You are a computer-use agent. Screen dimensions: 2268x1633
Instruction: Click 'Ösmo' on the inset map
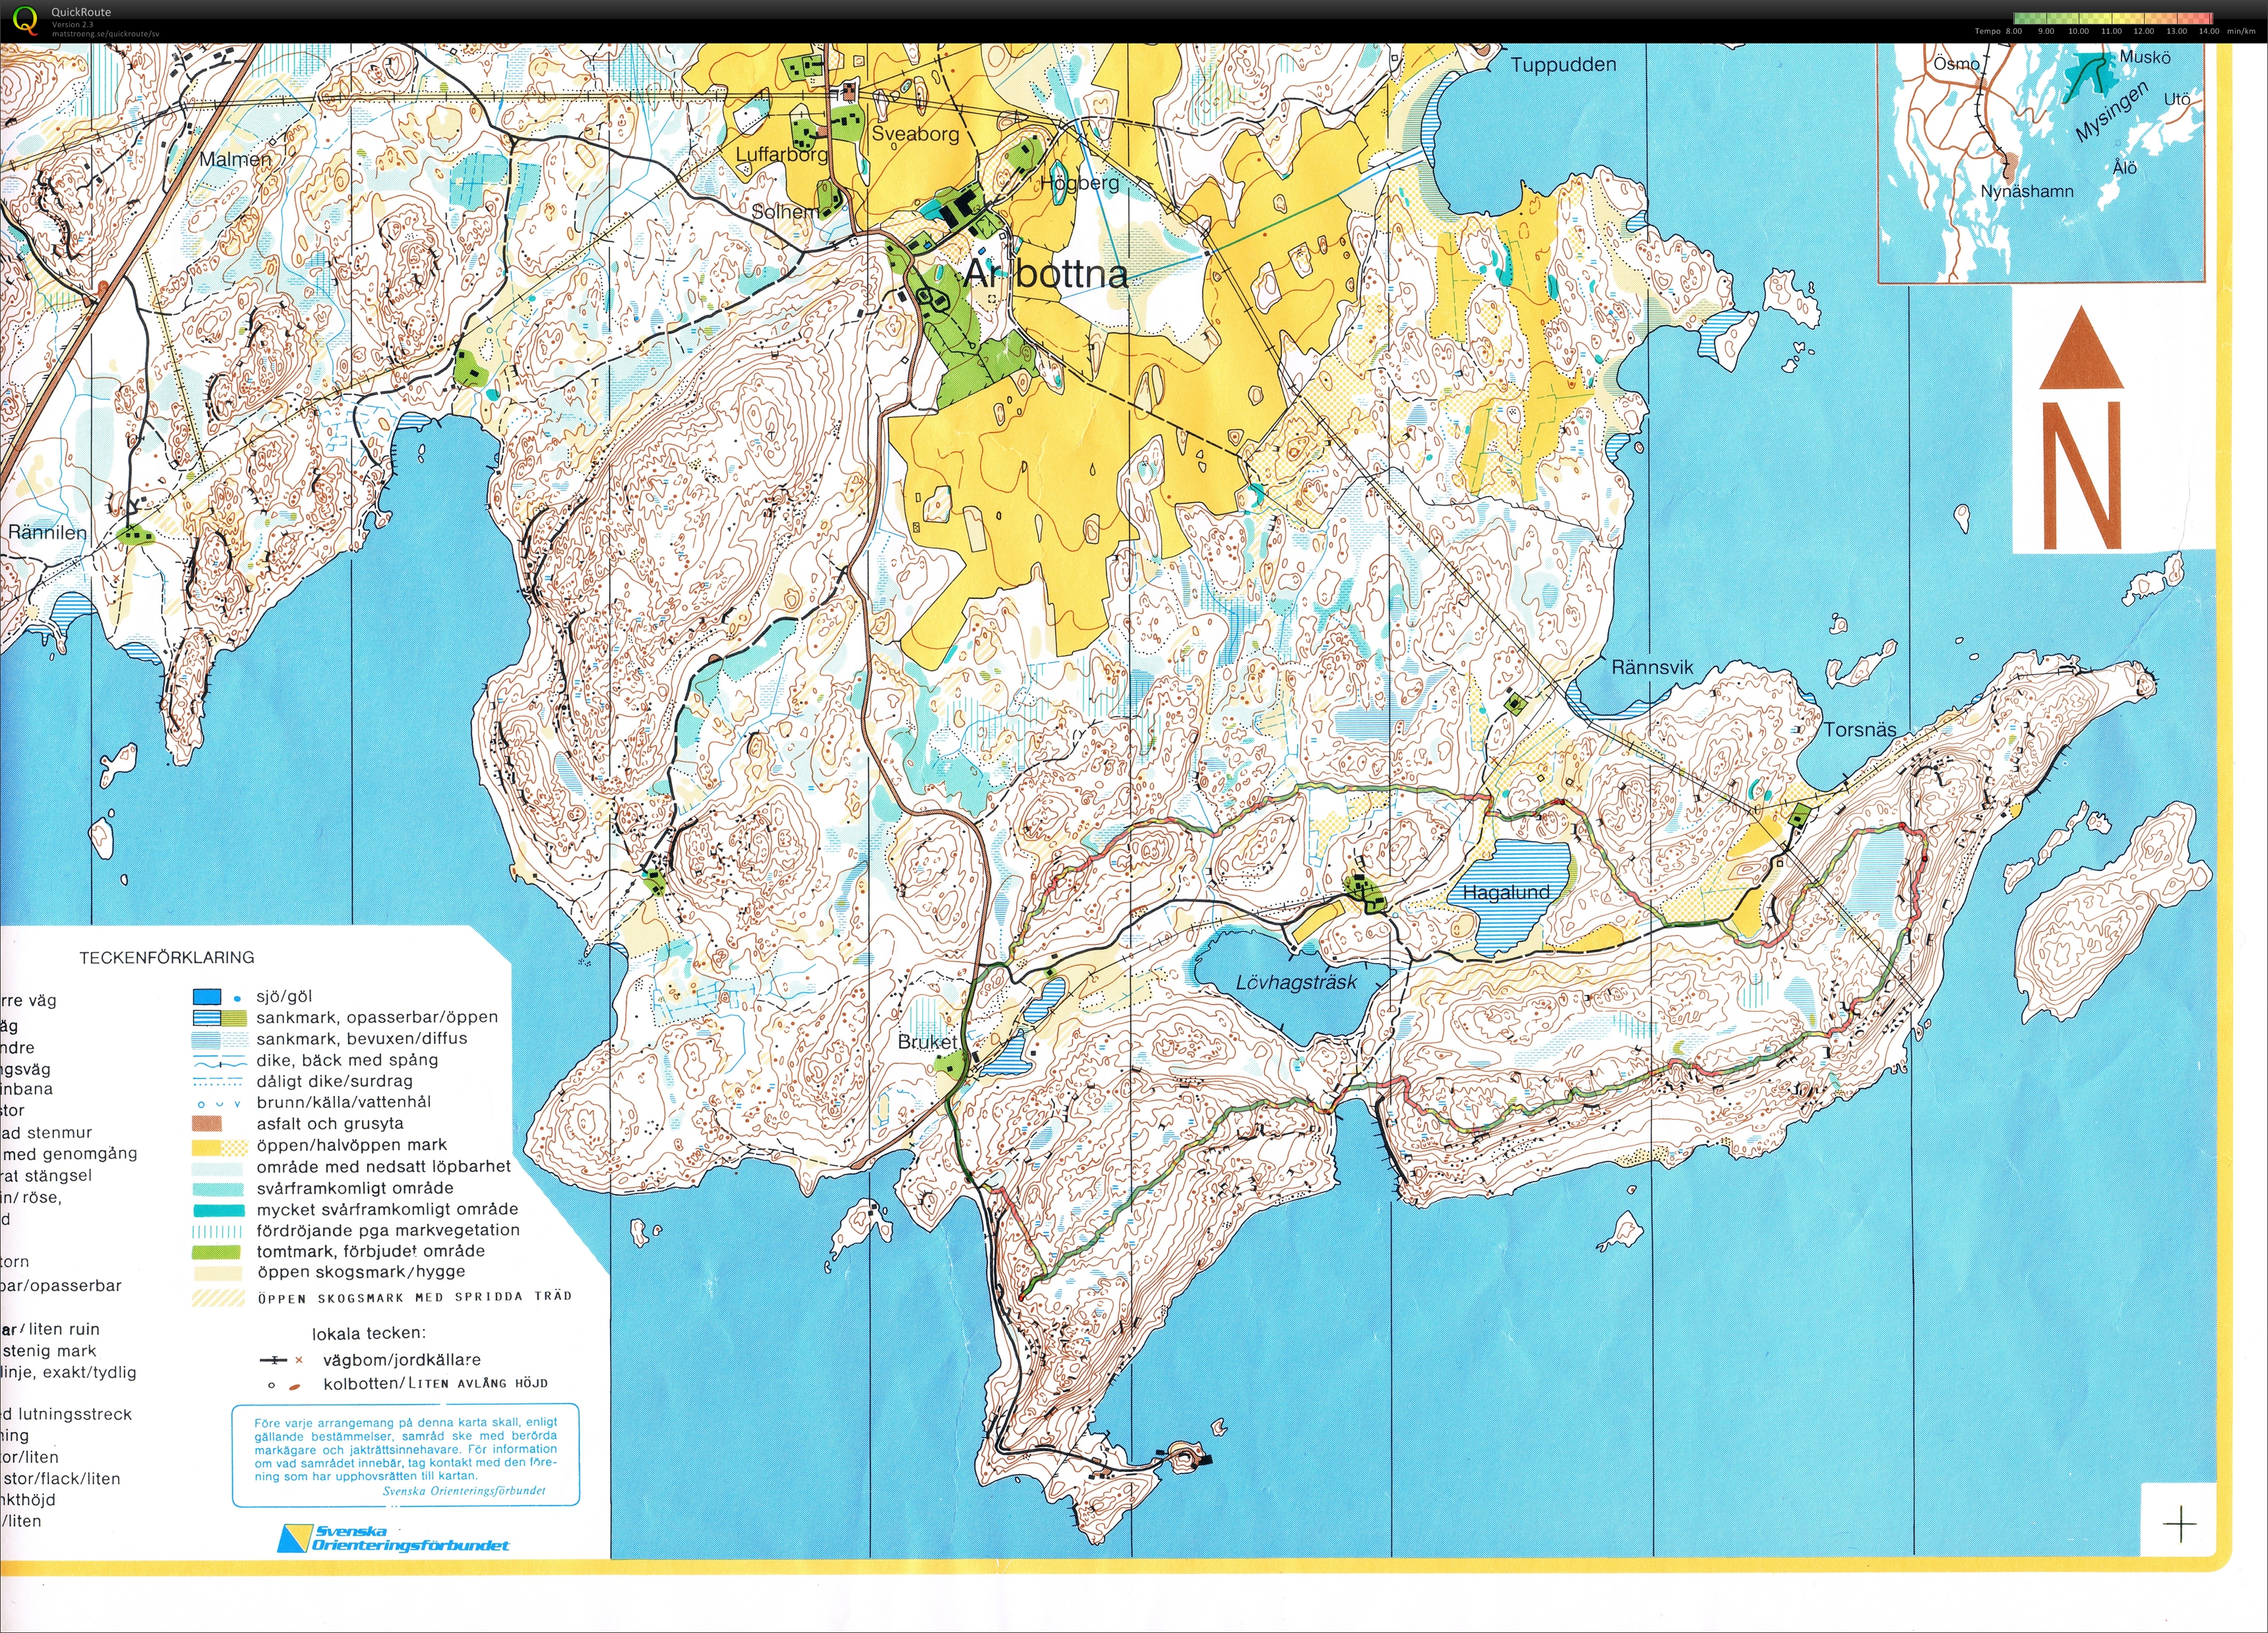[x=1956, y=64]
